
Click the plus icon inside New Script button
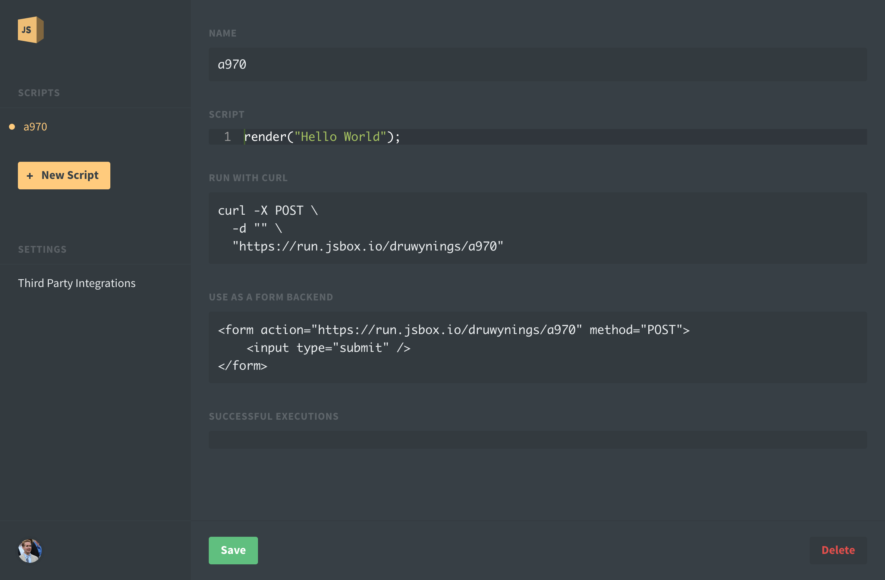pos(30,175)
